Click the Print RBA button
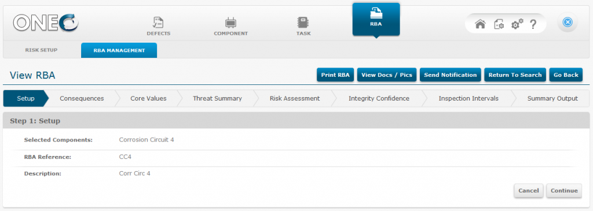Screen dimensions: 593x211 tap(335, 75)
